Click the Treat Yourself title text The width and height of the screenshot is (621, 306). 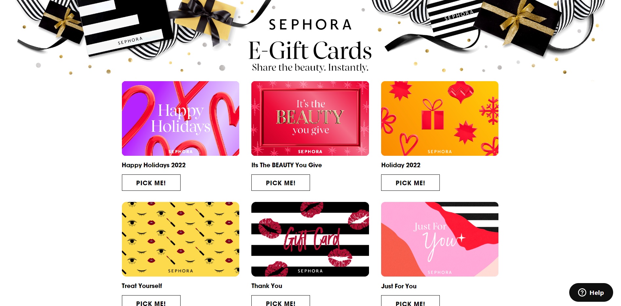pyautogui.click(x=142, y=286)
